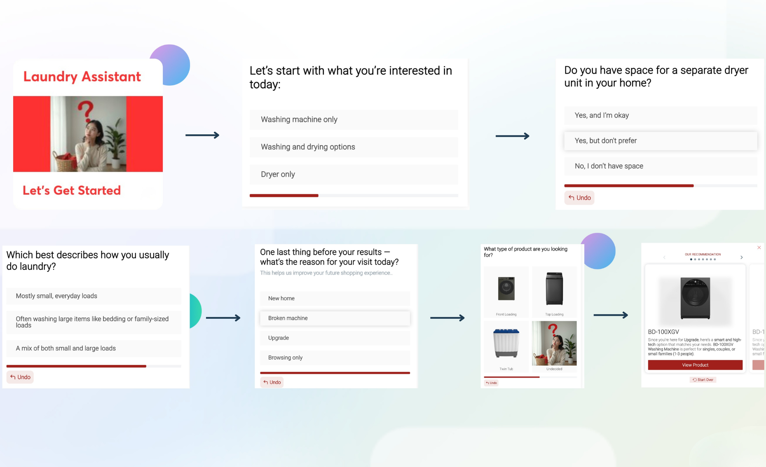Viewport: 766px width, 467px height.
Task: Click View Product button
Action: (x=695, y=365)
